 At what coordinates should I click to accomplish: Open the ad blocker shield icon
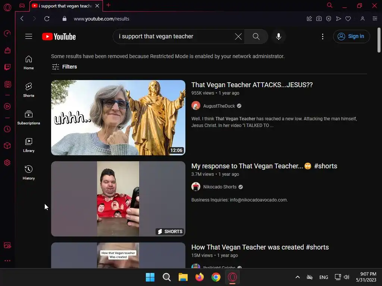tap(329, 19)
